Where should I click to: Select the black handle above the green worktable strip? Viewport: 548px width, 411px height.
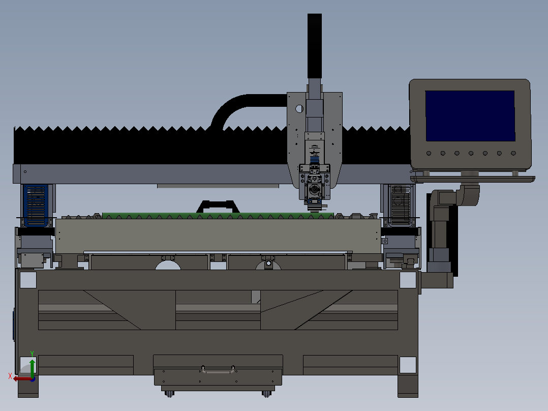(x=218, y=207)
